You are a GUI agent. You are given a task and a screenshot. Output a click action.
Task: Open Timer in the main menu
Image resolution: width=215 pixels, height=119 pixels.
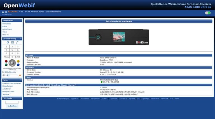[x=5, y=32]
